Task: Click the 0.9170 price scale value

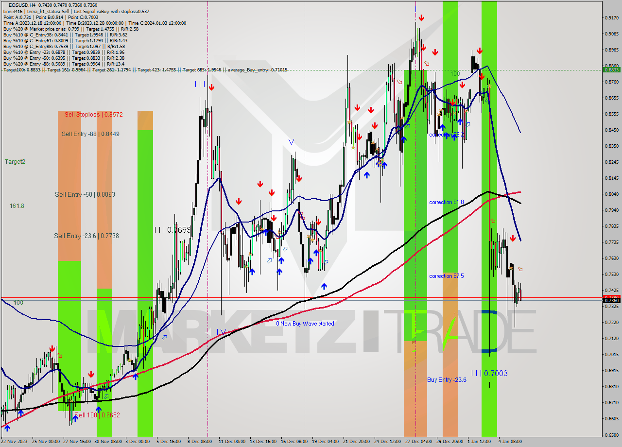Action: pos(611,18)
